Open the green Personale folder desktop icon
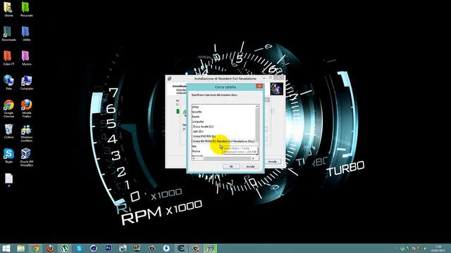The image size is (451, 253). pyautogui.click(x=26, y=9)
